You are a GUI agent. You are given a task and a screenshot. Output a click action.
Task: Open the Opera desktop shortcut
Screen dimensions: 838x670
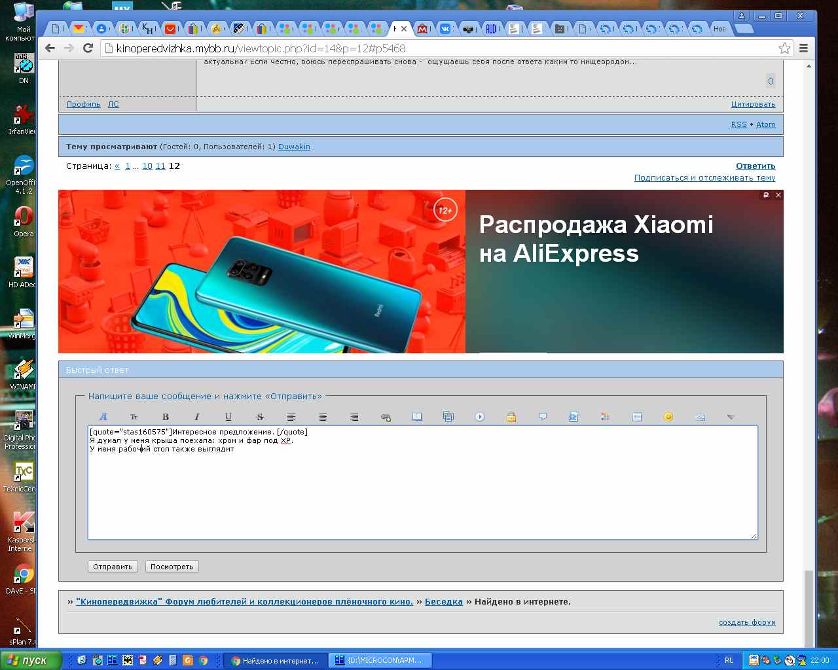24,221
